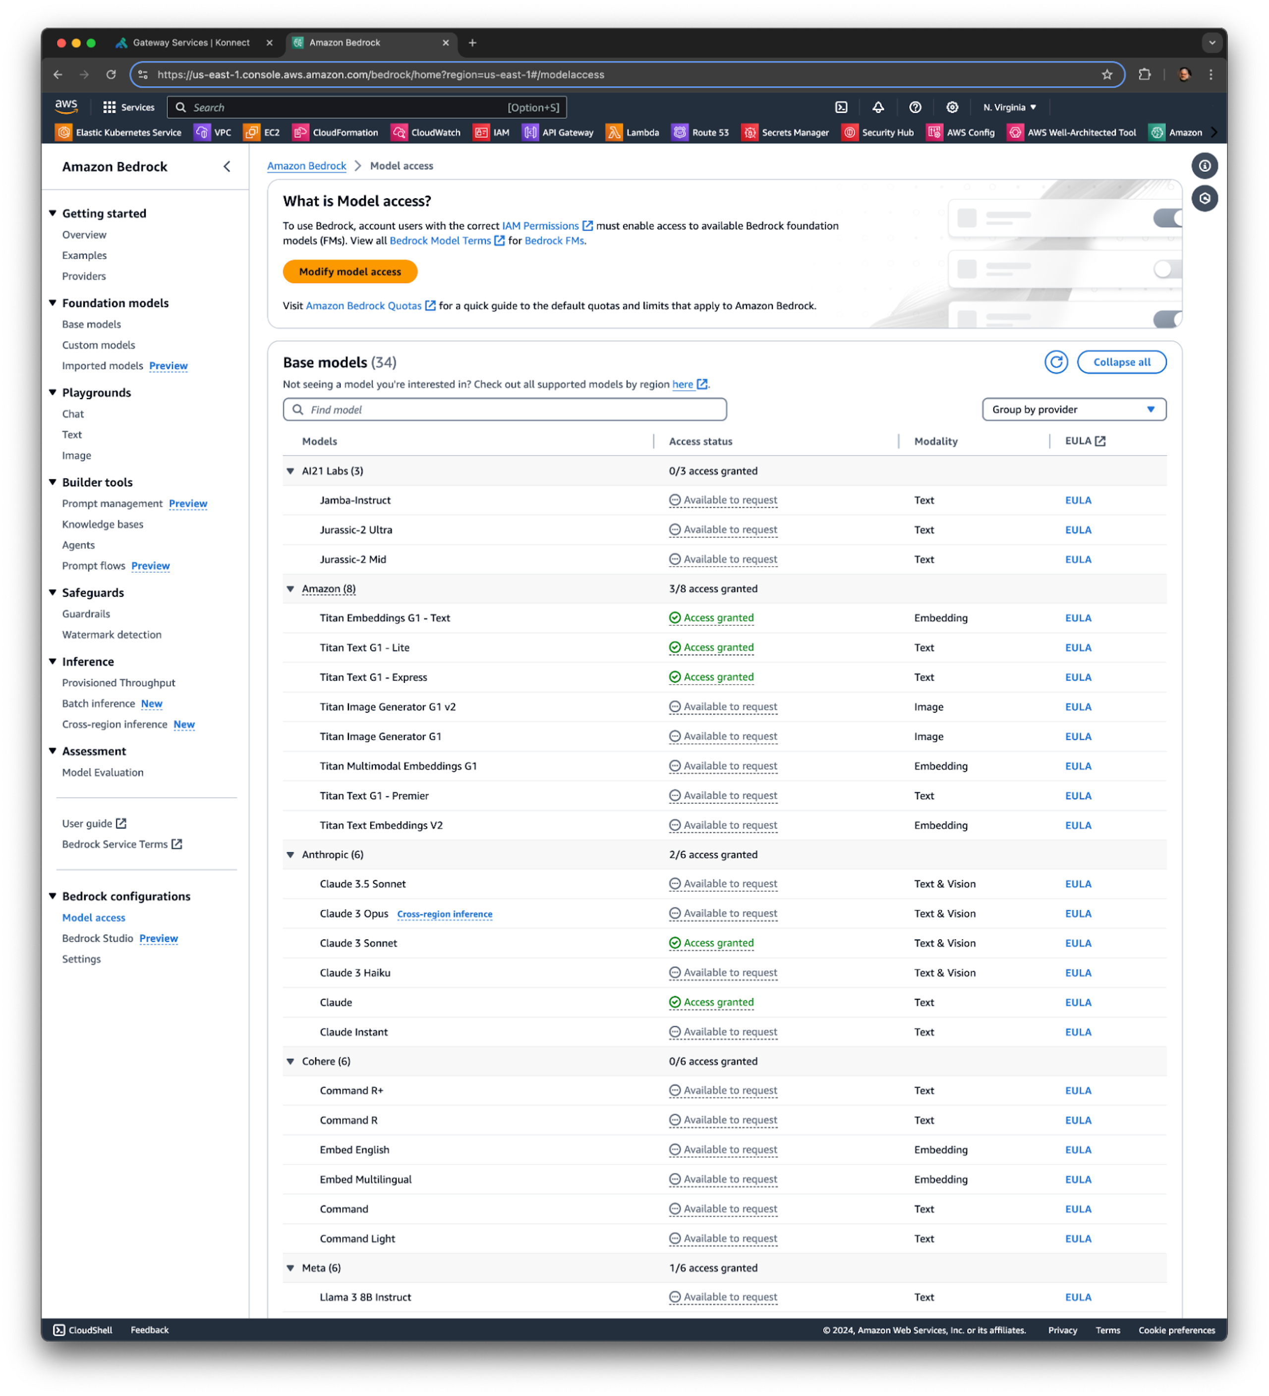This screenshot has height=1396, width=1269.
Task: Click the Find model search field
Action: click(x=505, y=409)
